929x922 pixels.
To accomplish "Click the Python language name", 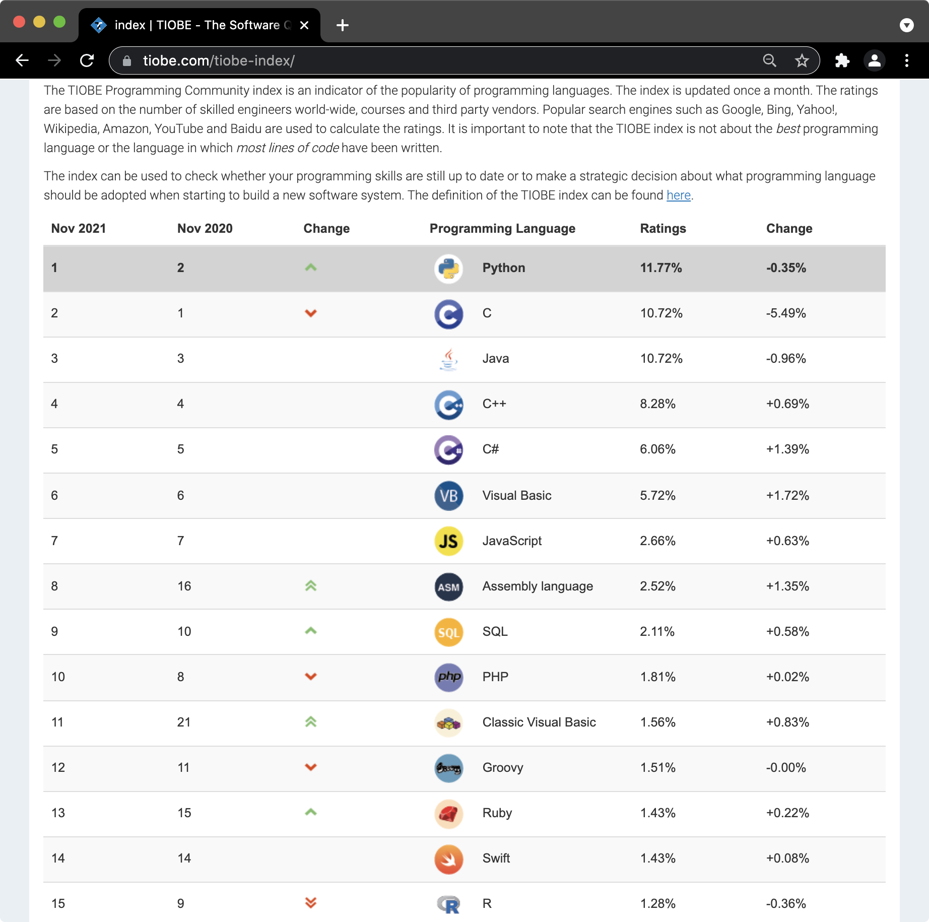I will tap(504, 268).
